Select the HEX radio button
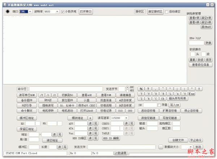217x159 pixels. [127, 91]
